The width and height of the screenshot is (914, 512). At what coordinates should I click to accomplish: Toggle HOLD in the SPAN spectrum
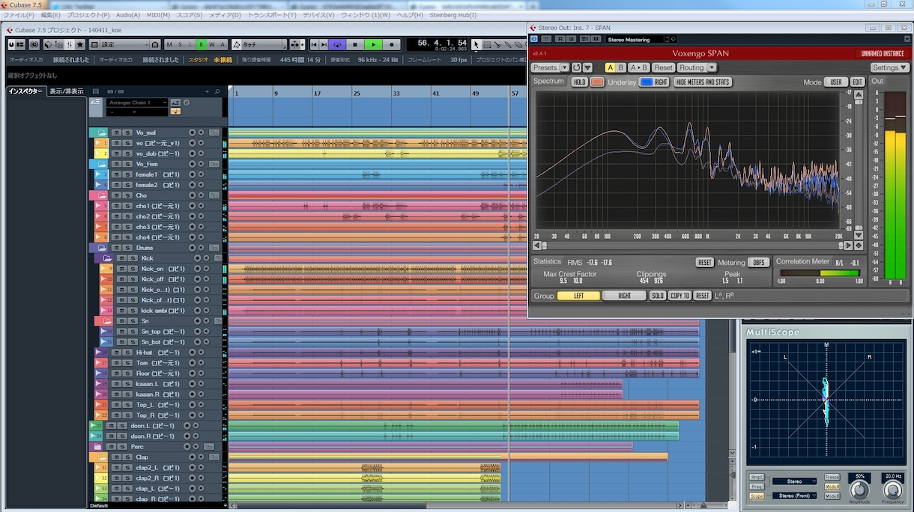[579, 82]
